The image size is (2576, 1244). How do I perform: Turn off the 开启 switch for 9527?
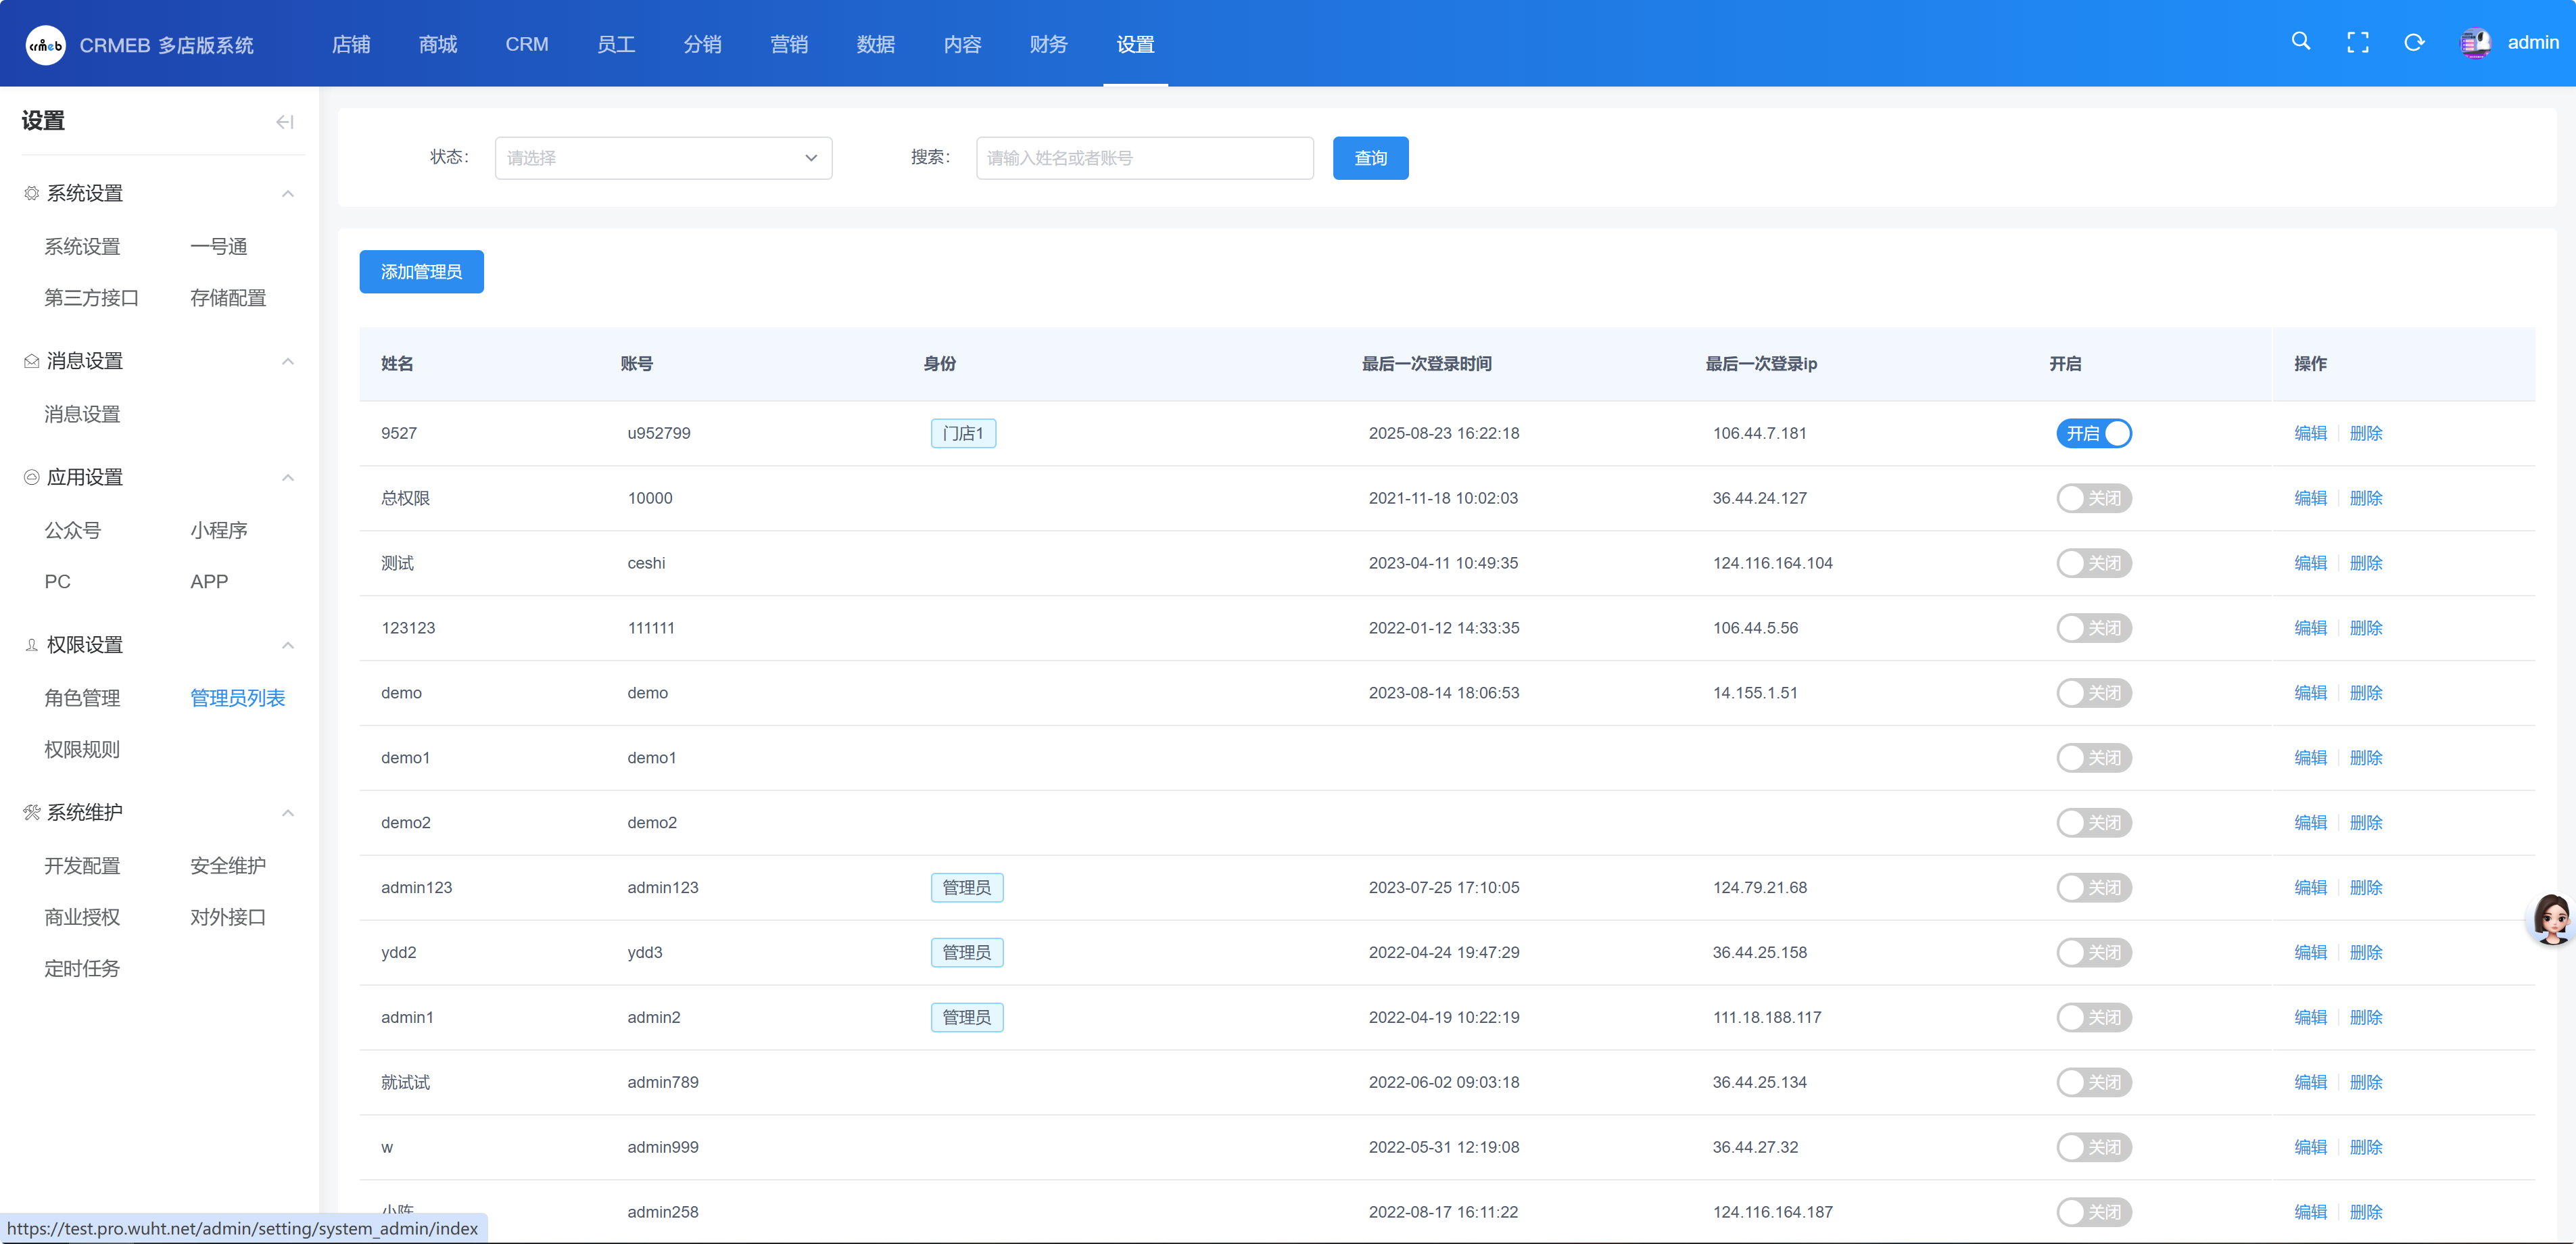coord(2093,433)
